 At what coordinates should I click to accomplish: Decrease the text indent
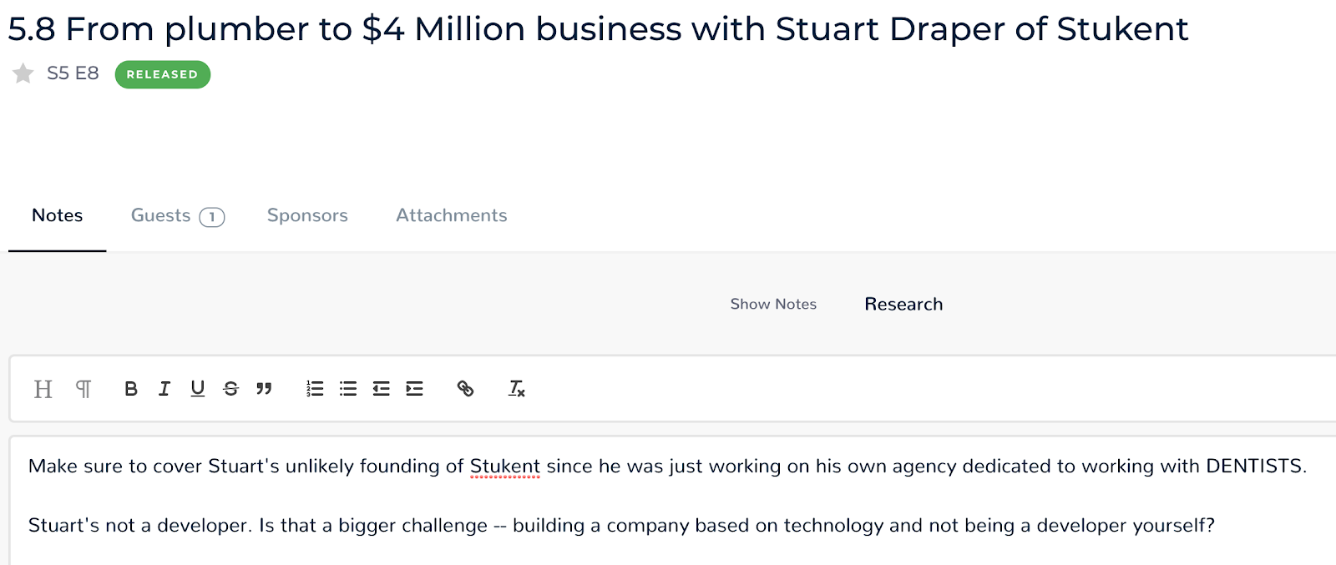click(x=382, y=389)
